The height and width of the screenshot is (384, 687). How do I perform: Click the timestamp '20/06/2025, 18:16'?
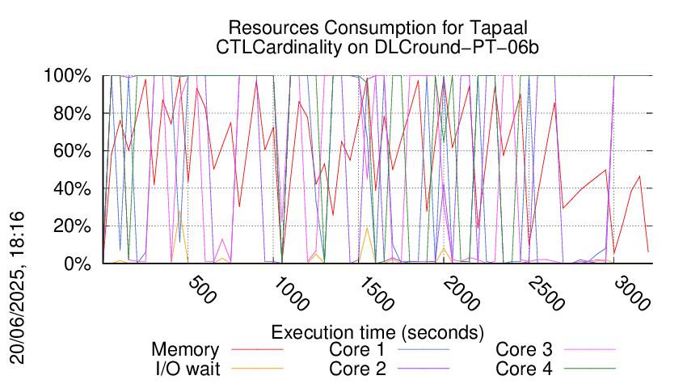[x=18, y=288]
